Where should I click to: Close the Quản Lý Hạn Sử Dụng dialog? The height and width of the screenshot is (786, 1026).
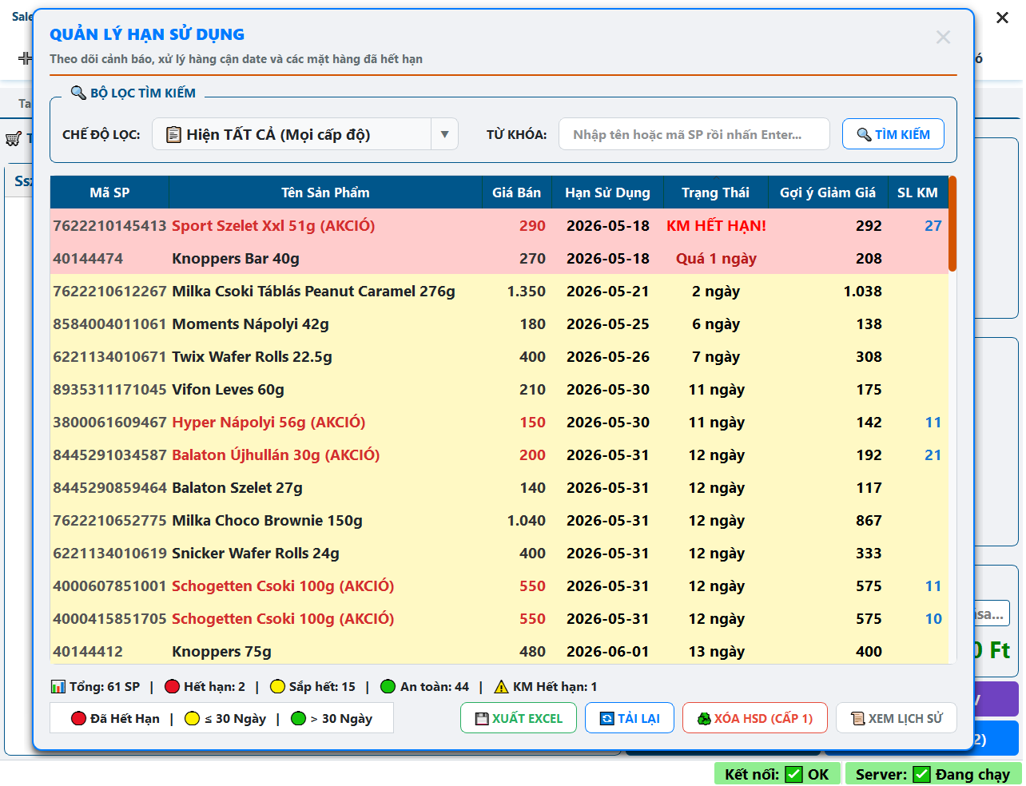coord(943,38)
